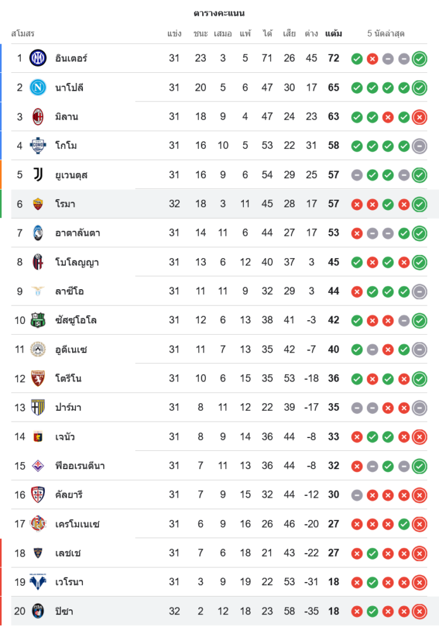The width and height of the screenshot is (439, 634).
Task: Click Pisa's only green win form icon
Action: (x=372, y=612)
